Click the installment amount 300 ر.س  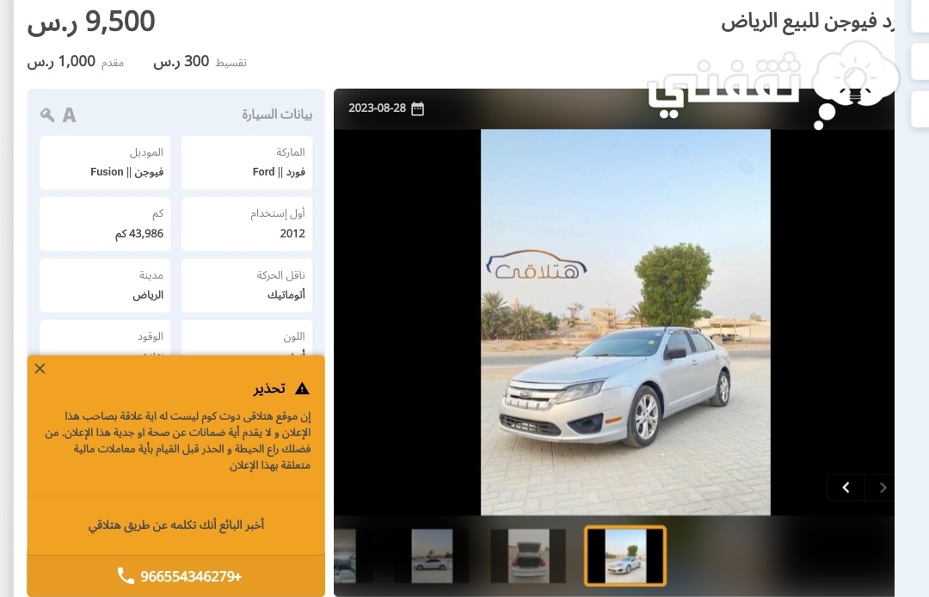(x=181, y=62)
